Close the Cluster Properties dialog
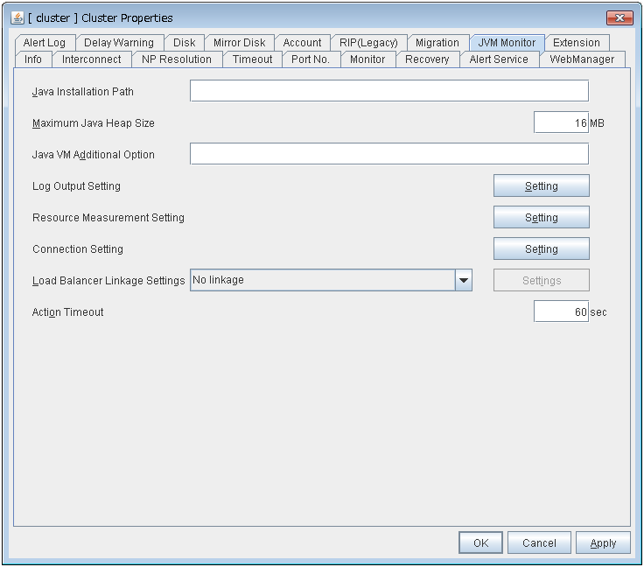Viewport: 644px width, 567px height. point(619,17)
